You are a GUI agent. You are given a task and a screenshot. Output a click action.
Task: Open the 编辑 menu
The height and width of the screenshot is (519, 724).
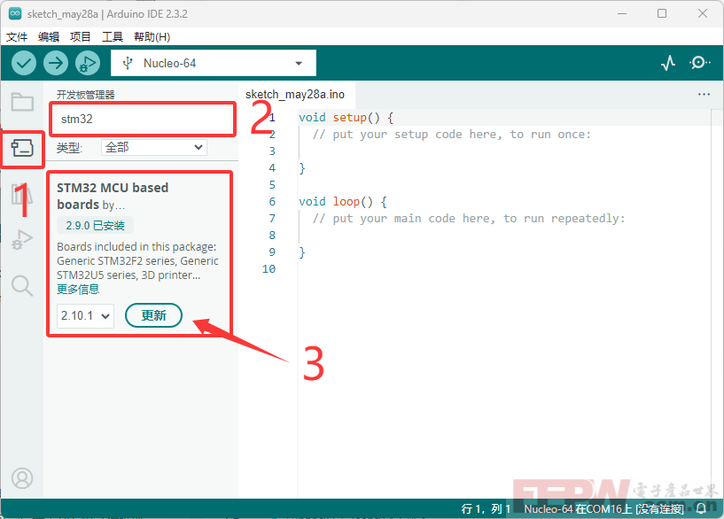tap(49, 37)
